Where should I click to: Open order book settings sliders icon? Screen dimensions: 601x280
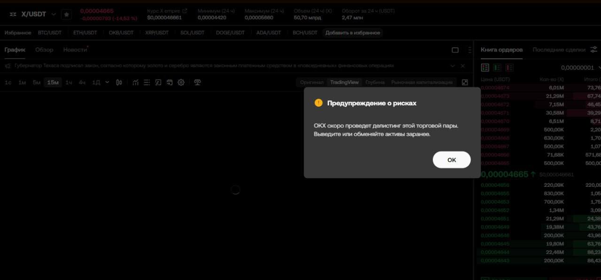coord(594,50)
